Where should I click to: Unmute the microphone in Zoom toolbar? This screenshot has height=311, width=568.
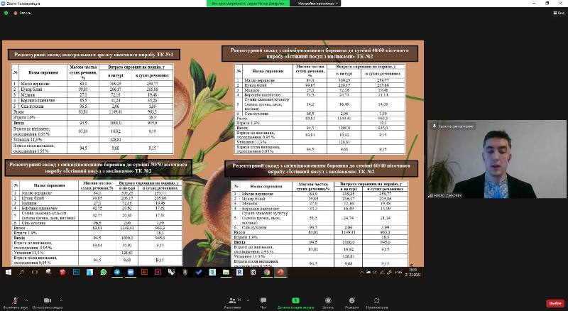point(16,302)
